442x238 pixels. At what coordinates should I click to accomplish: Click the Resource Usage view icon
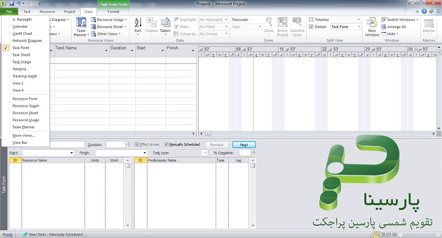pyautogui.click(x=93, y=20)
